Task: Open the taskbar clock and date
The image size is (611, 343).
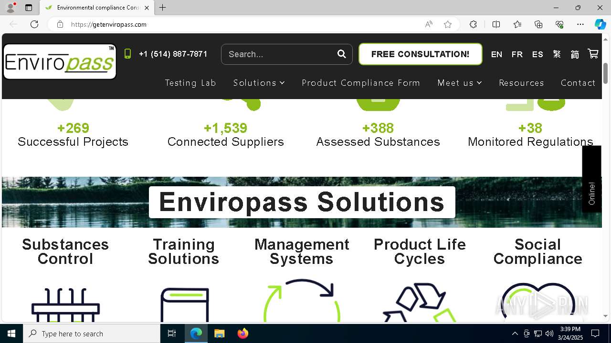Action: pos(570,333)
